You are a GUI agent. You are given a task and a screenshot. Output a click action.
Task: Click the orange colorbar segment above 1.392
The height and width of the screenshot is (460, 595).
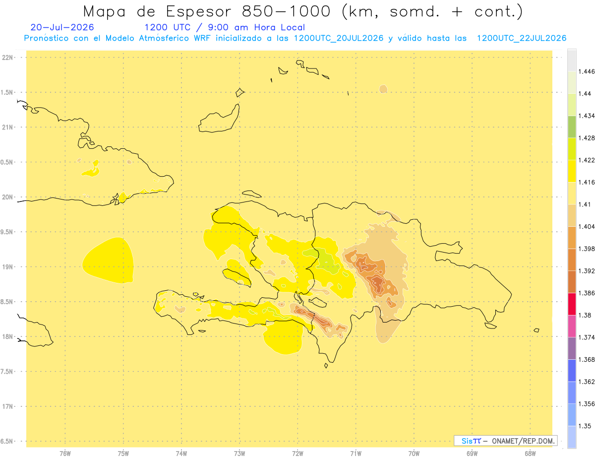(x=572, y=260)
